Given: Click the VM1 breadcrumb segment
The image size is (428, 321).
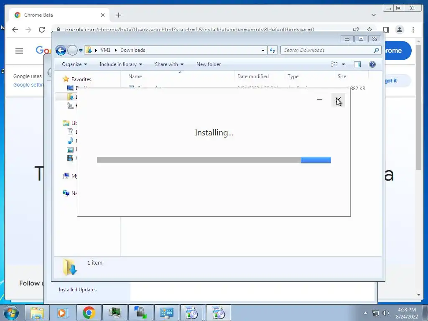Looking at the screenshot, I should [x=105, y=50].
